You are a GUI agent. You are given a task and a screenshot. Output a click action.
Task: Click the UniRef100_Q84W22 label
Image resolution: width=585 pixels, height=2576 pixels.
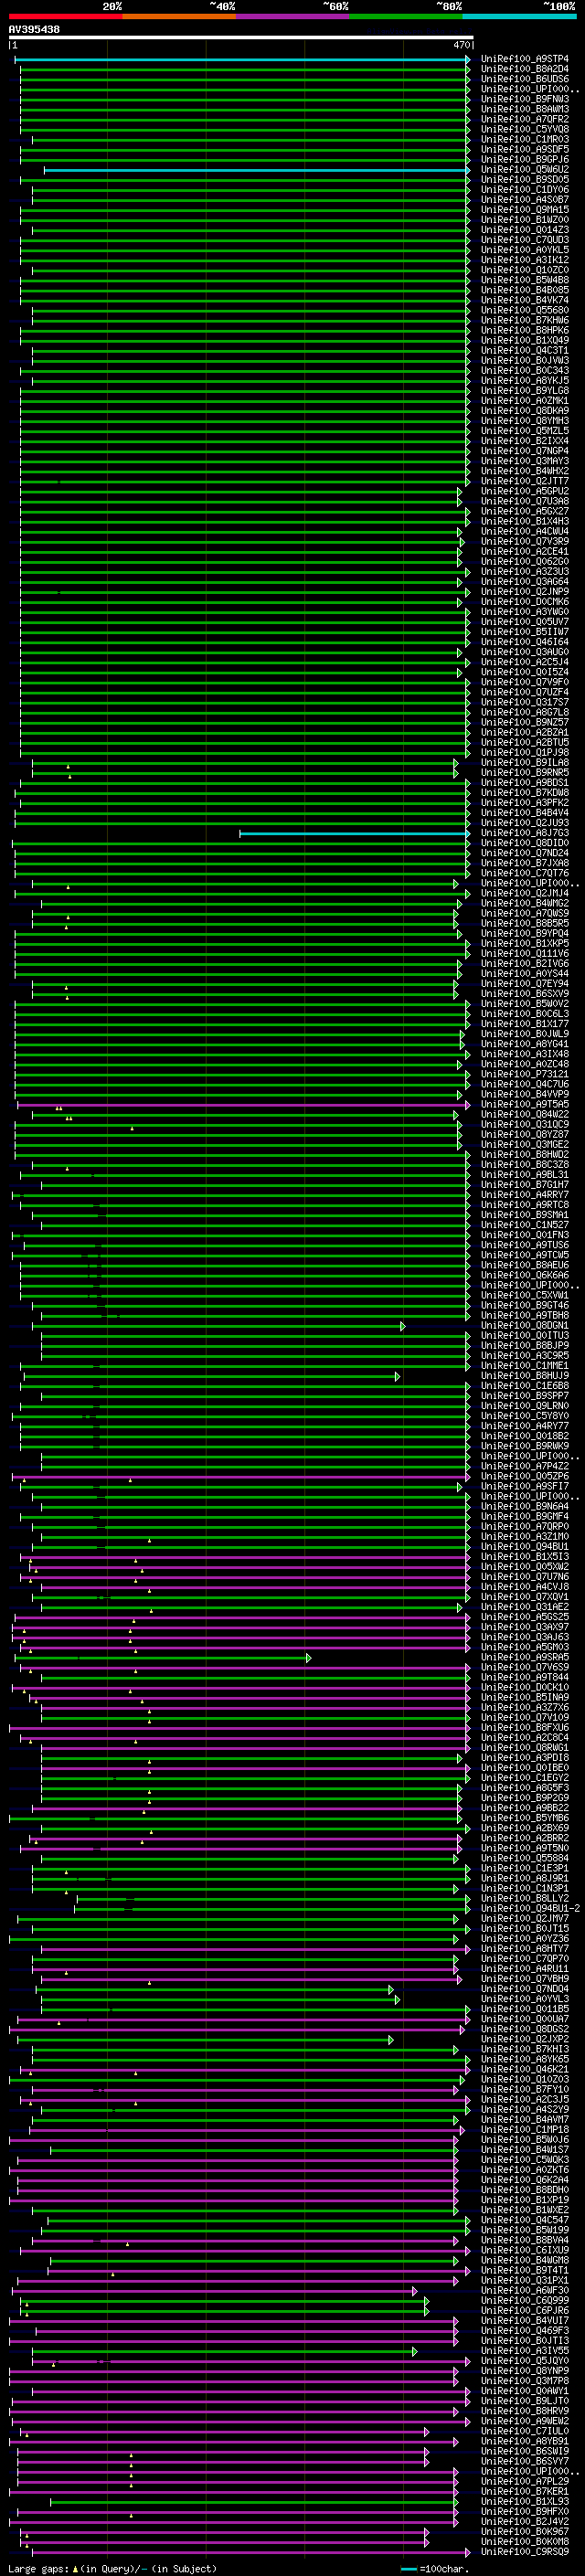pos(525,1114)
